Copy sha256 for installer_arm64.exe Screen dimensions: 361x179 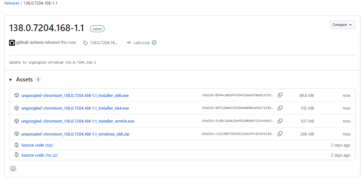point(280,121)
